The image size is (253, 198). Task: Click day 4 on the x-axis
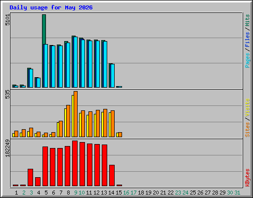pos(39,193)
